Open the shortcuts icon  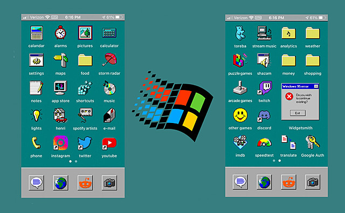coord(85,88)
